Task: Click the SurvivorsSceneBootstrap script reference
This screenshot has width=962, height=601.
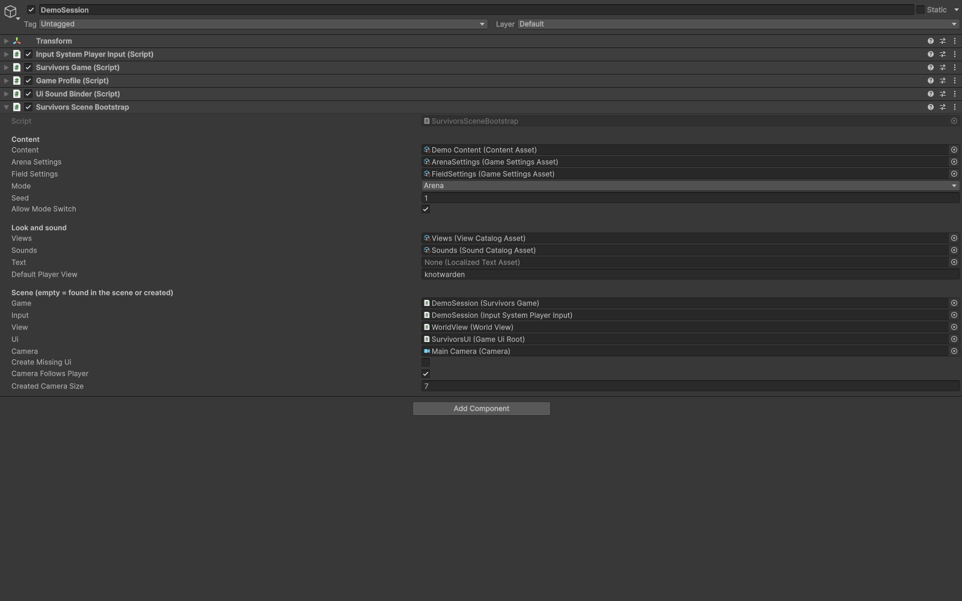Action: pyautogui.click(x=685, y=121)
